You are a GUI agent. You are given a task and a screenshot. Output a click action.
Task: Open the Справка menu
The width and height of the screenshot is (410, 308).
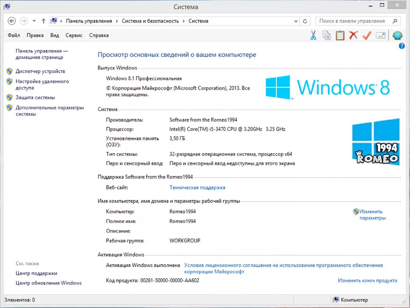99,35
